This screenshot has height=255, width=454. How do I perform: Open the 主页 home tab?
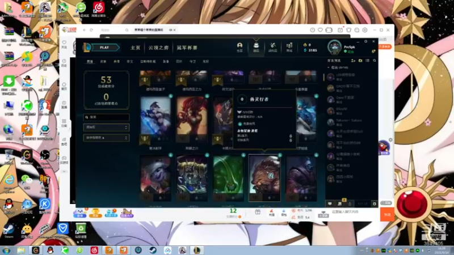click(x=135, y=48)
